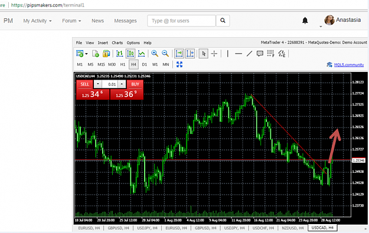The image size is (369, 233).
Task: Open the Anastasia user name menu
Action: (x=348, y=20)
